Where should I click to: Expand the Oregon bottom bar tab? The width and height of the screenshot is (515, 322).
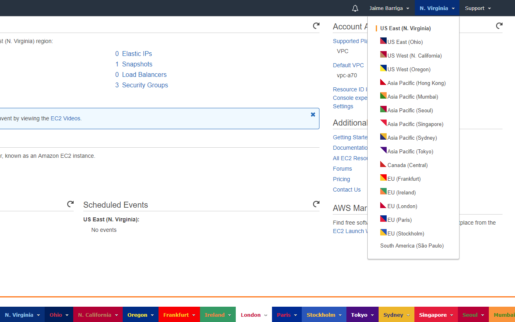coord(140,315)
